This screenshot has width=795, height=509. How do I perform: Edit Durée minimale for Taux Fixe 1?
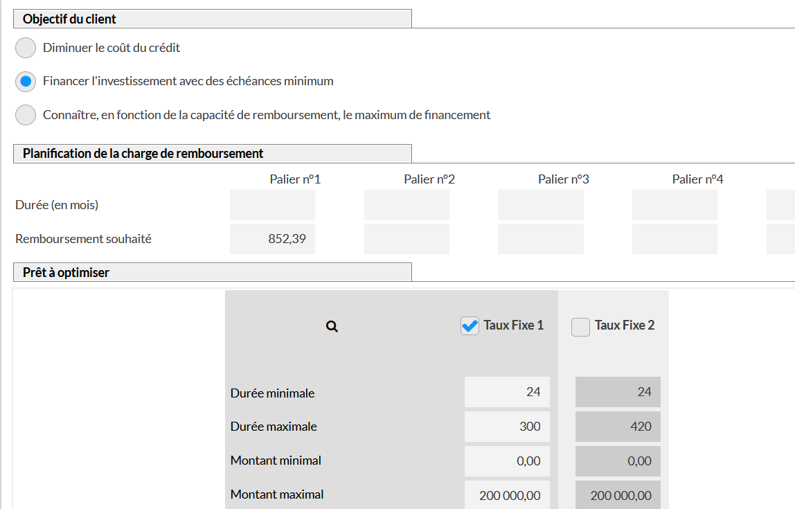(x=507, y=392)
